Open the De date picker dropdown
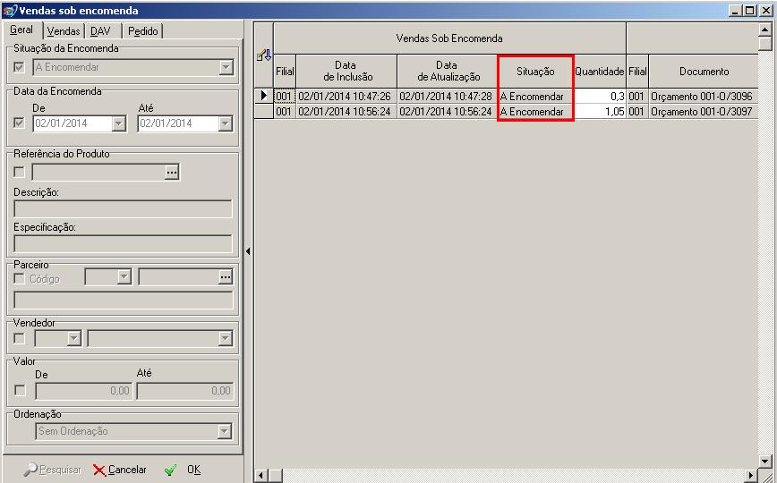777x483 pixels. point(119,123)
